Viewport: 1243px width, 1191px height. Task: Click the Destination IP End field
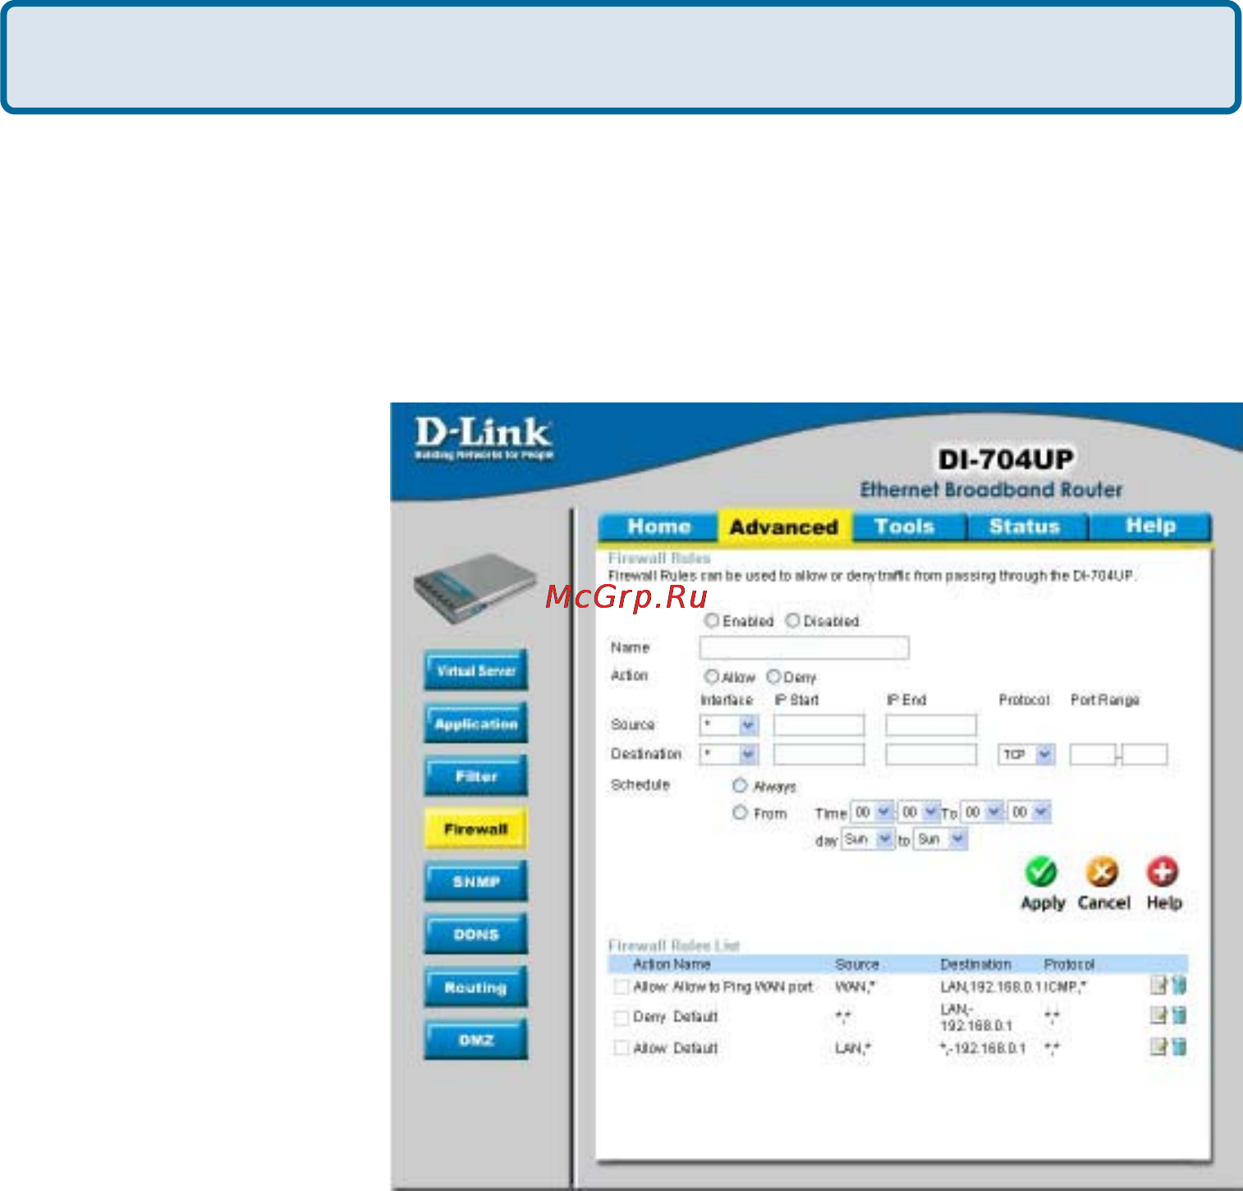tap(931, 754)
